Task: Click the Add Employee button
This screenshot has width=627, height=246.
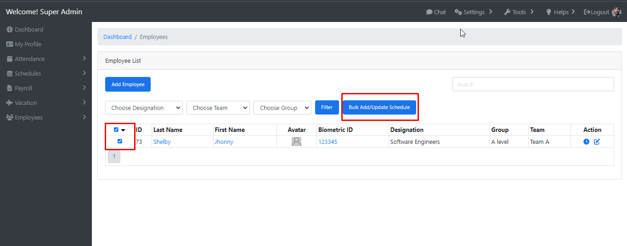Action: (128, 84)
